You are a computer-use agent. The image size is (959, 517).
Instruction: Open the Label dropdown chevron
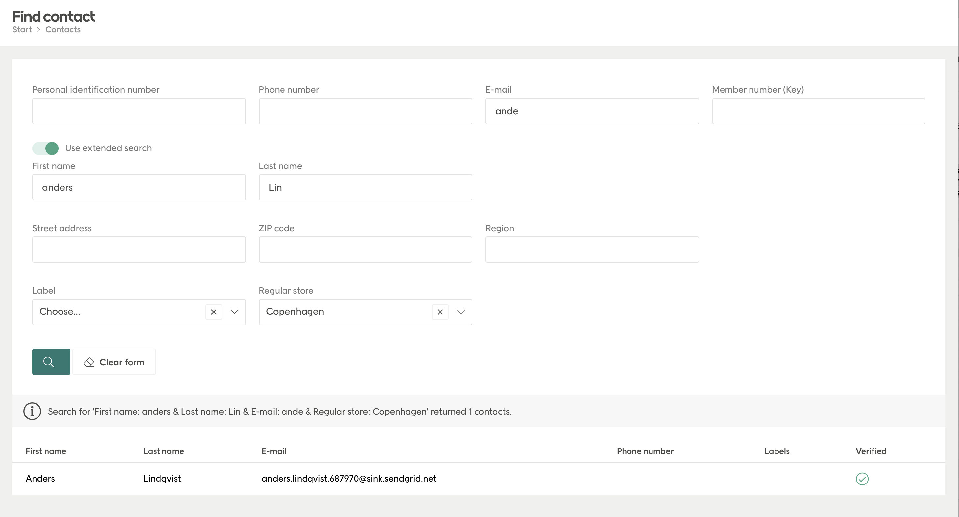(x=234, y=312)
